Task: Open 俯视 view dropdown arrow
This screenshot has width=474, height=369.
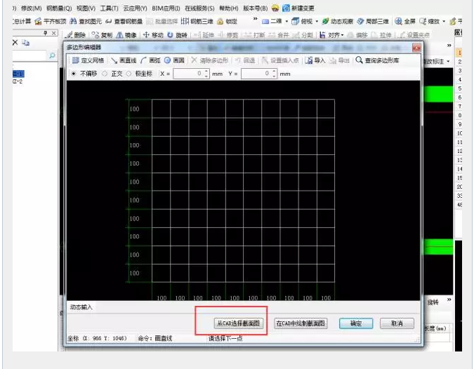Action: 317,22
